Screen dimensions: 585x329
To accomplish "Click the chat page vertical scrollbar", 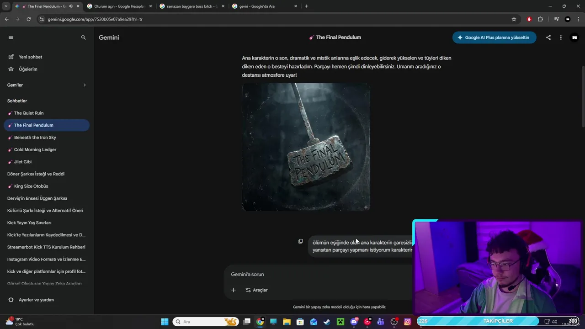I will pos(583,96).
